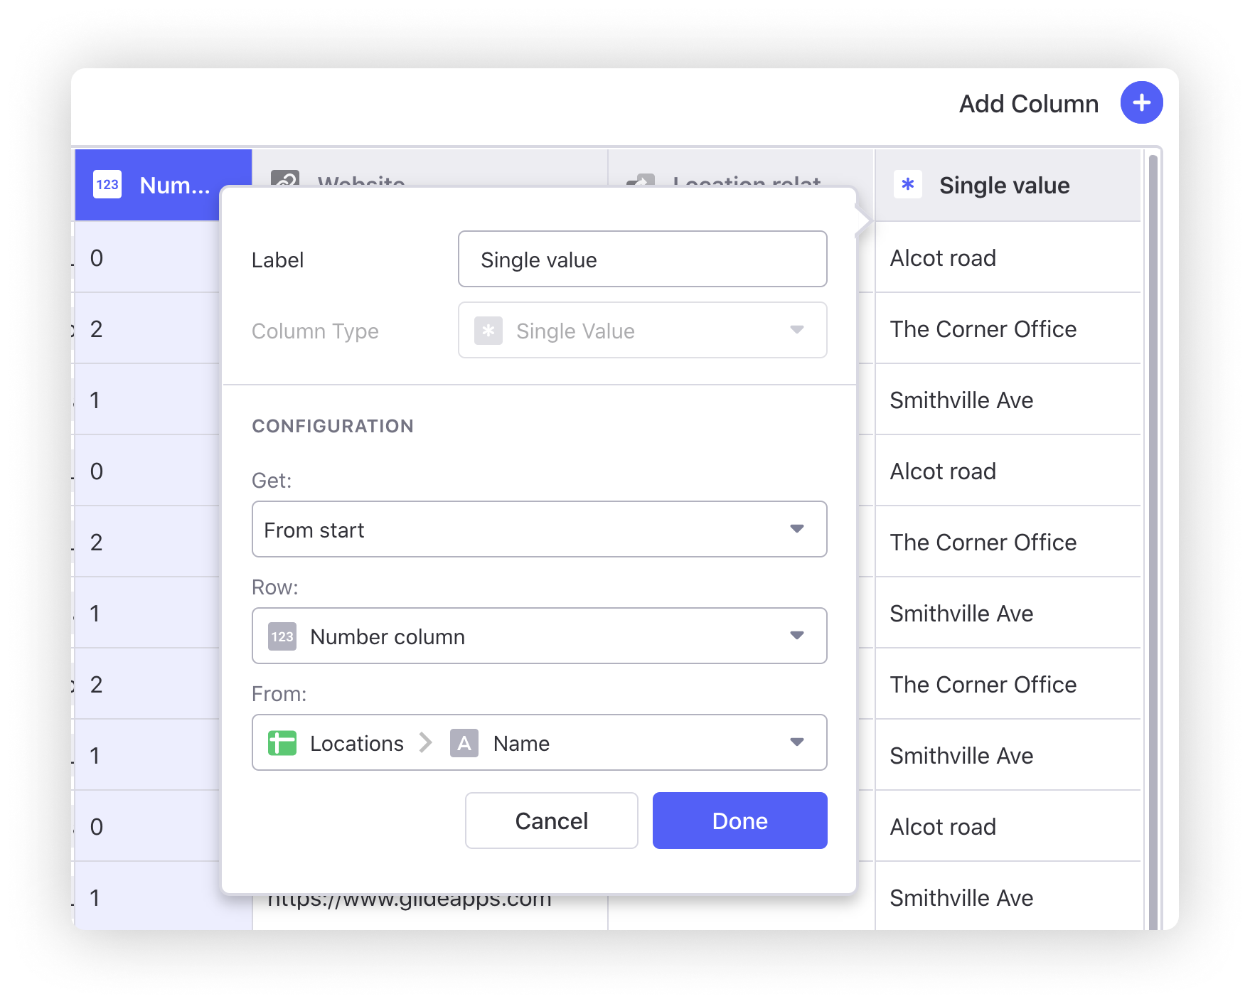1250x1004 pixels.
Task: Click the vertical scrollbar on right edge
Action: click(1153, 498)
